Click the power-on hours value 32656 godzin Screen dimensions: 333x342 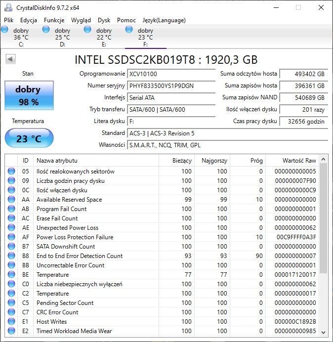point(303,121)
